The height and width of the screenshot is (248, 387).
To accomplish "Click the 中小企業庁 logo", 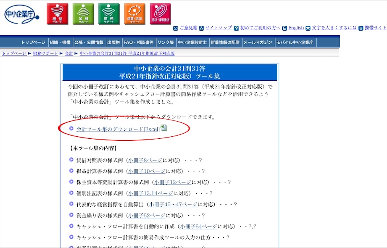I will [21, 14].
